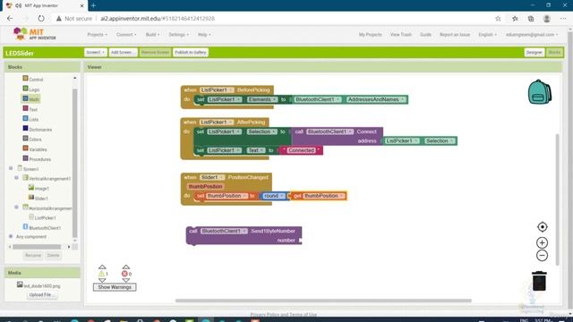Click the Upload File button
The image size is (573, 322).
tap(42, 294)
